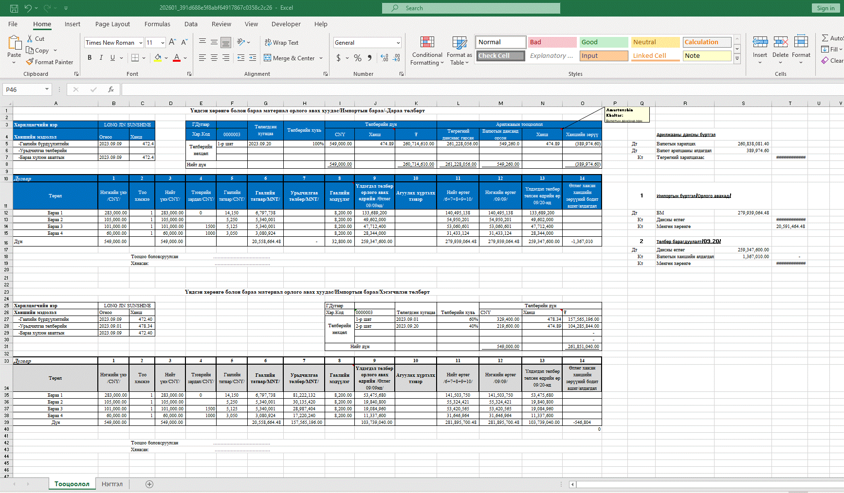The width and height of the screenshot is (844, 493).
Task: Click the Percent Style icon
Action: point(358,58)
